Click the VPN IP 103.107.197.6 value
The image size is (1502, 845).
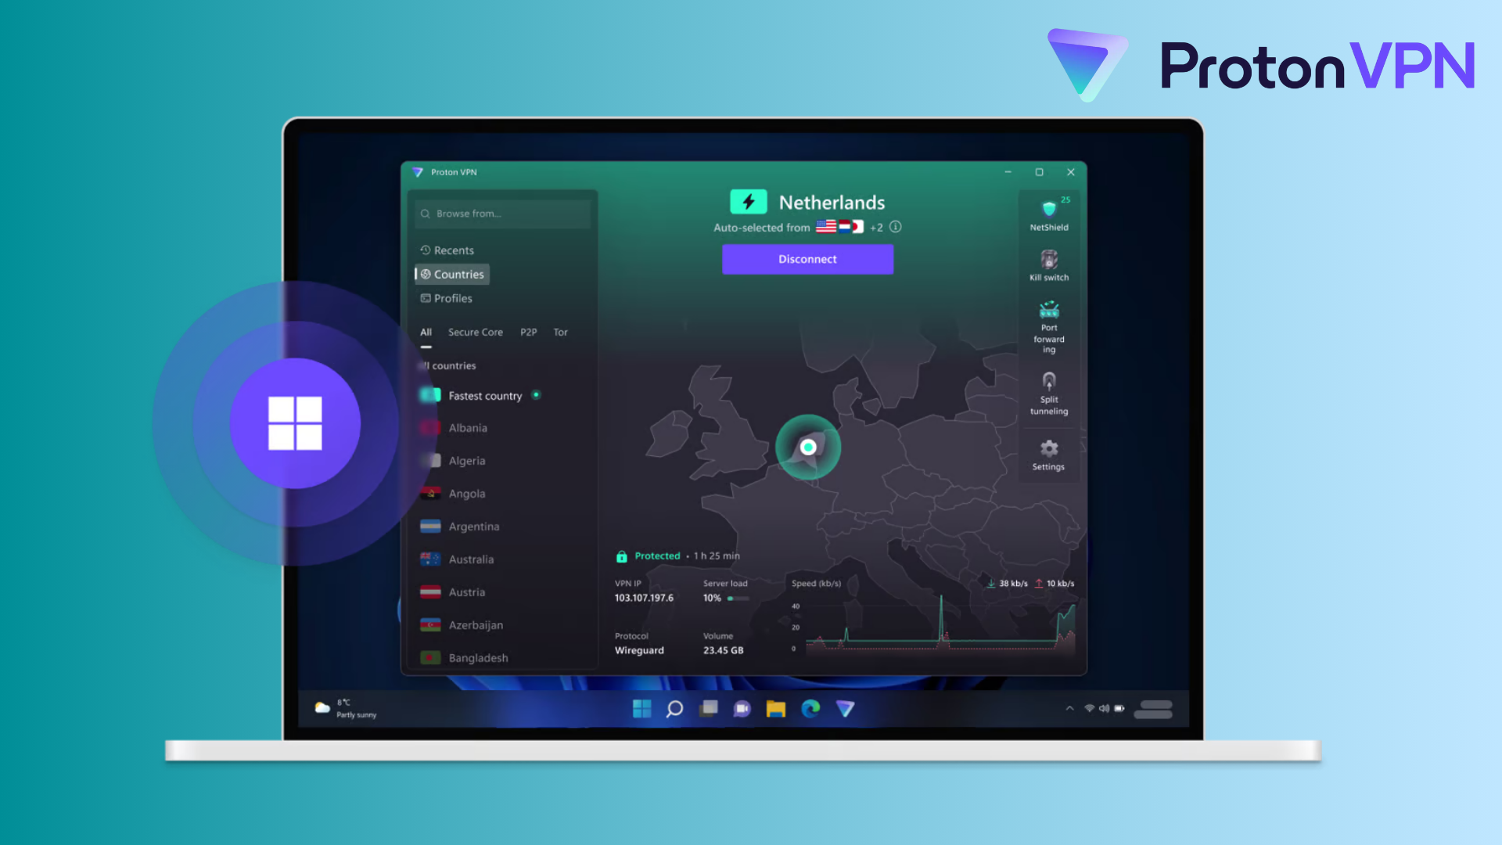pos(644,598)
